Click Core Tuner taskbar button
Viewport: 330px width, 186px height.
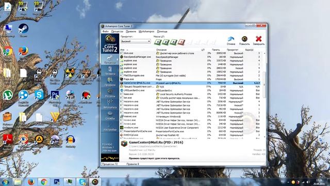coord(95,182)
